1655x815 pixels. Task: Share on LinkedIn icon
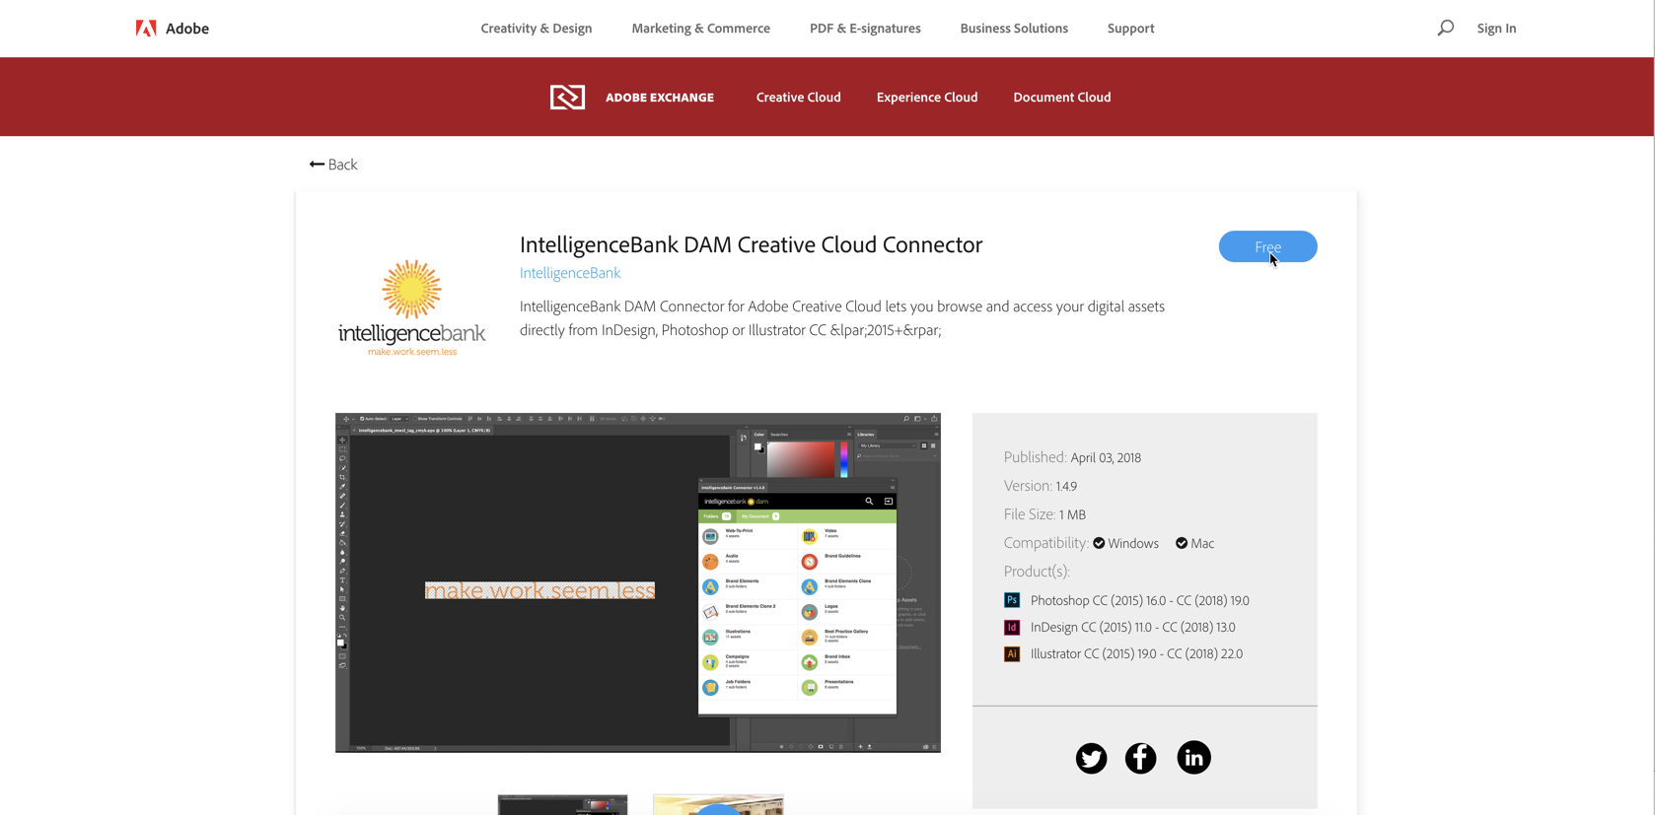(x=1193, y=757)
